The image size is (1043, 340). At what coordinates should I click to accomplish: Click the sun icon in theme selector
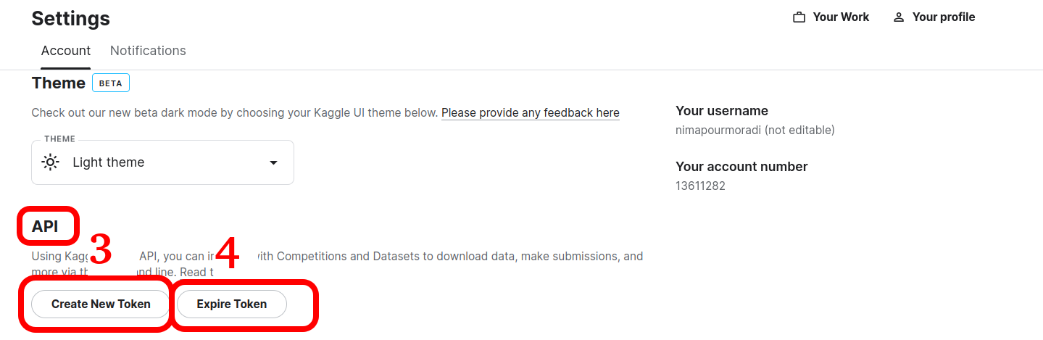(50, 162)
